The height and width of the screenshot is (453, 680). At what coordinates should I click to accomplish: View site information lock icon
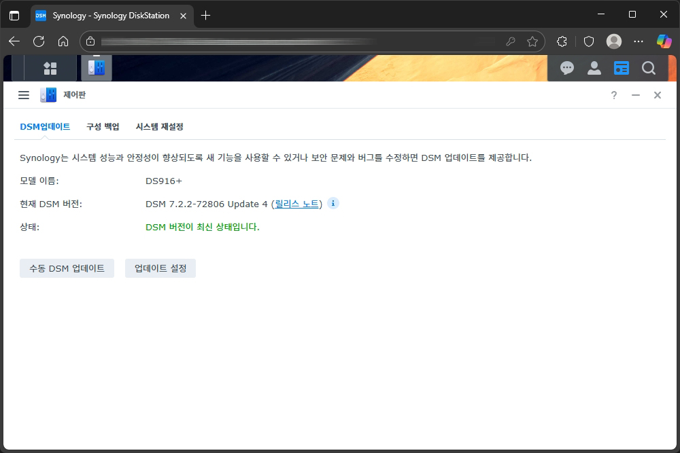pos(90,41)
